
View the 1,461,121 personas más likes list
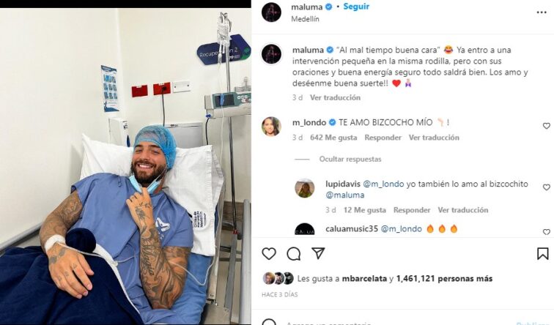(x=444, y=278)
